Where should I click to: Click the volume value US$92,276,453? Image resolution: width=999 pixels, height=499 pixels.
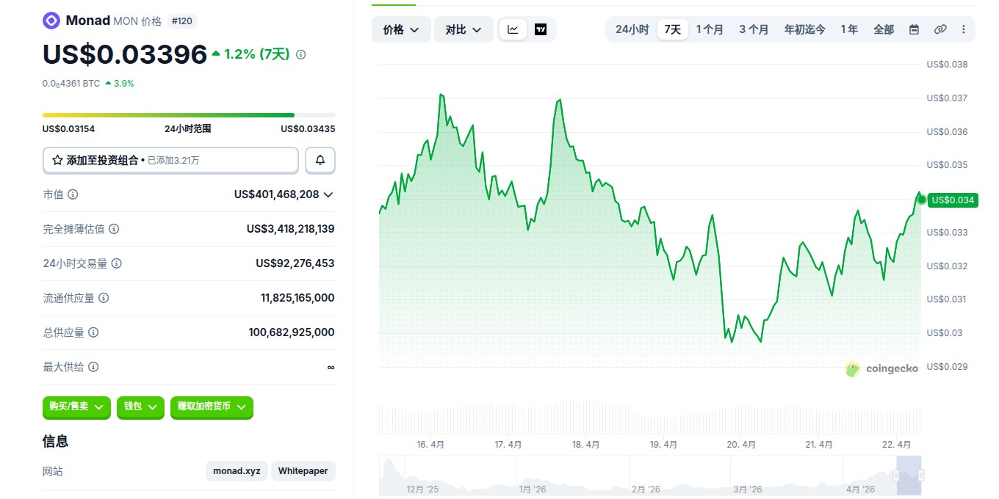[295, 263]
